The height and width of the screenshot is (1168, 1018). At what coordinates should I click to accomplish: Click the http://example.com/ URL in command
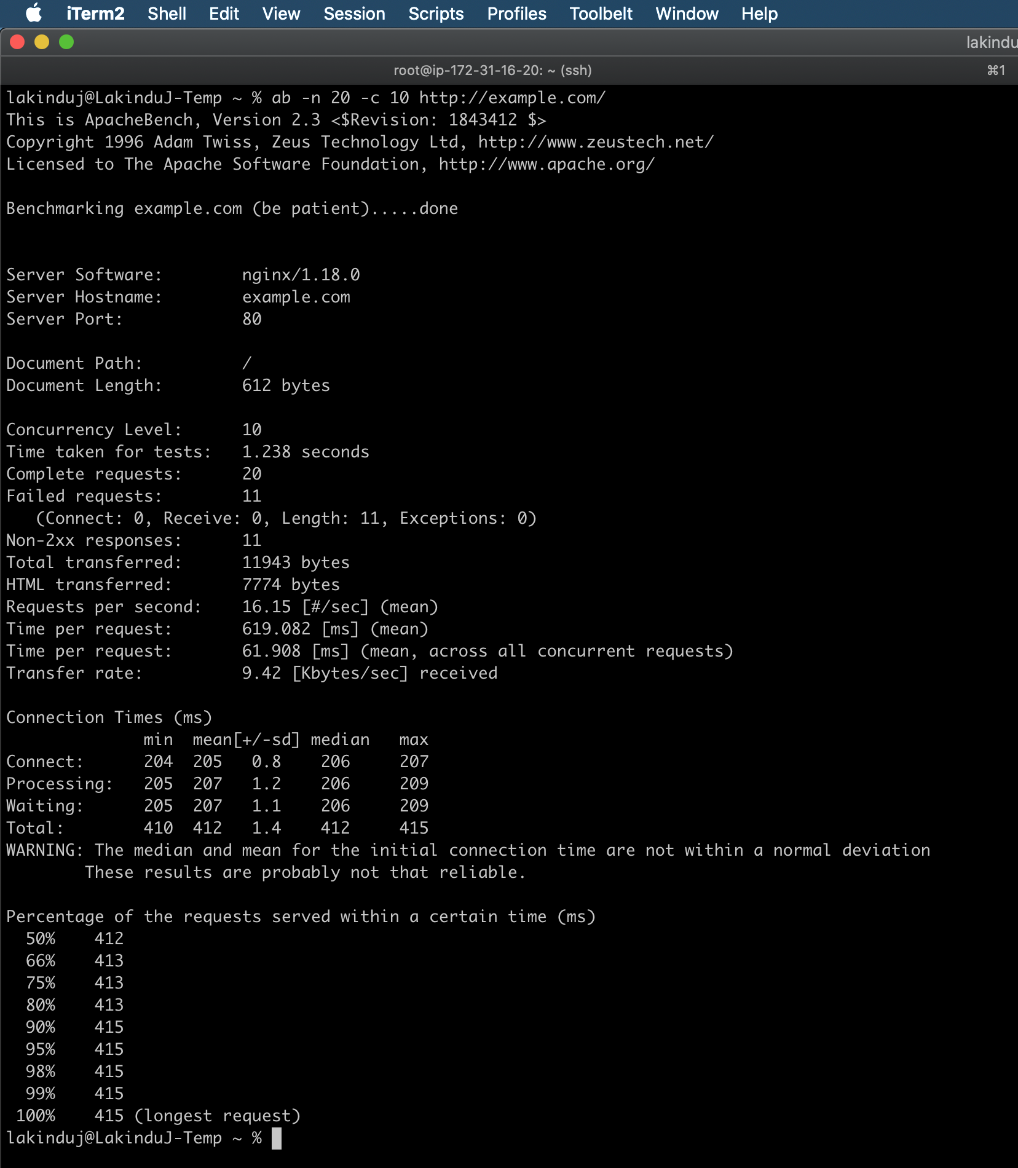[512, 98]
